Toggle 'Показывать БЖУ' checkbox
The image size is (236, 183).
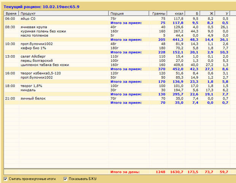[x=65, y=179]
